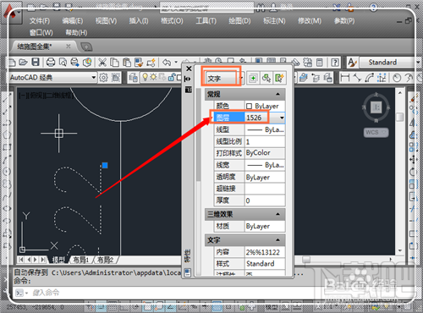Select the Aligned dimension tool

(357, 78)
